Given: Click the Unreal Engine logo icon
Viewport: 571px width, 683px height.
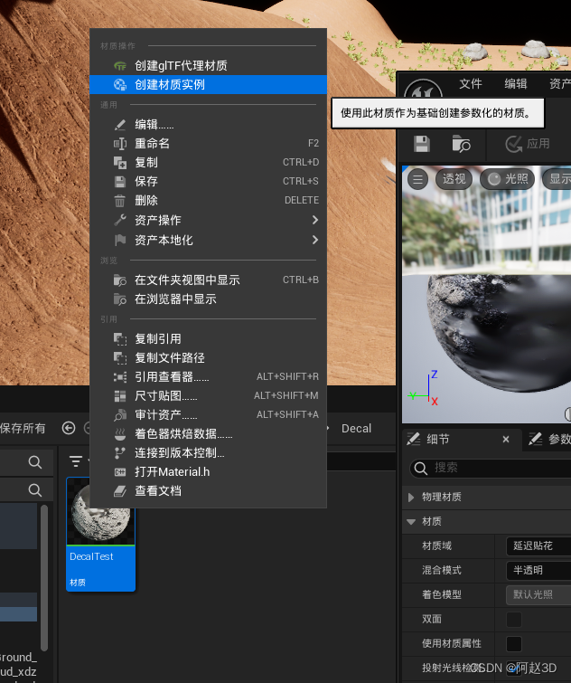Looking at the screenshot, I should click(421, 92).
